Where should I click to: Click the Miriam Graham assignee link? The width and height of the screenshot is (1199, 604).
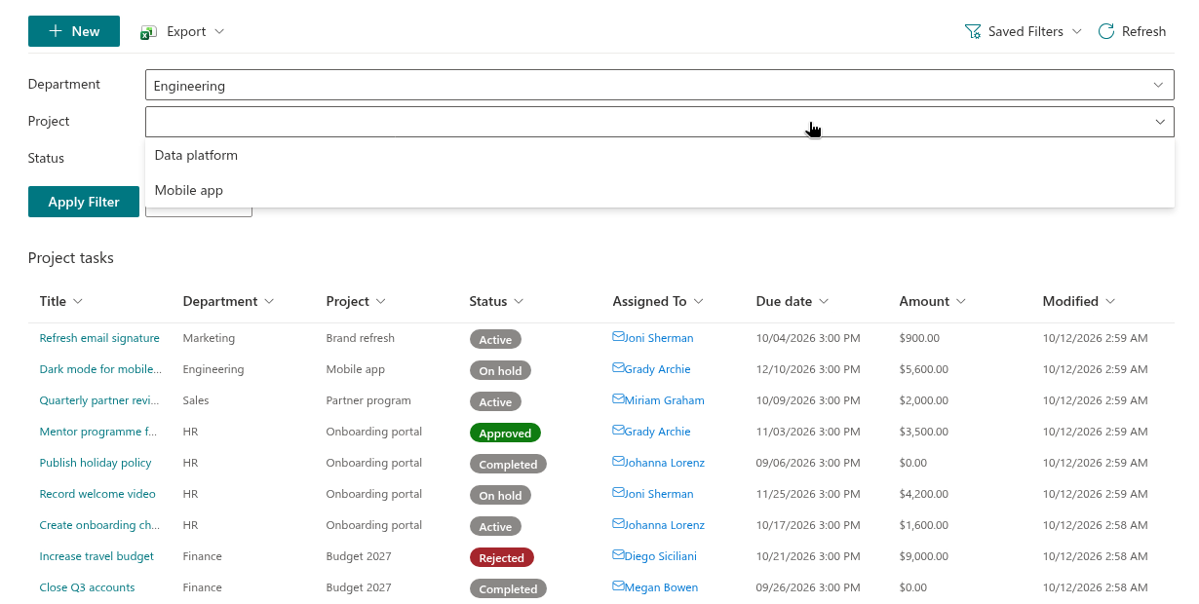(665, 400)
